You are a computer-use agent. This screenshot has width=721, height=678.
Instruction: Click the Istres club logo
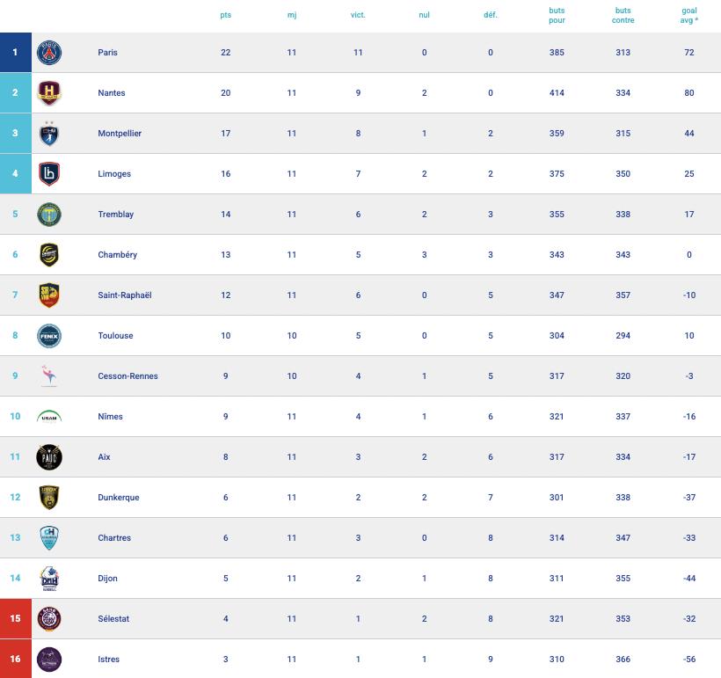[49, 660]
